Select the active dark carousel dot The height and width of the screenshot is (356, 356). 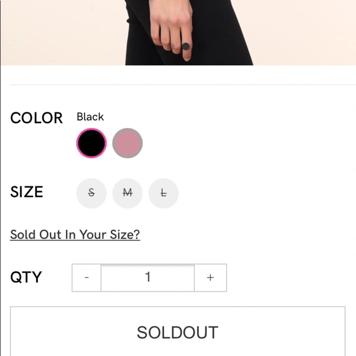pos(186,47)
